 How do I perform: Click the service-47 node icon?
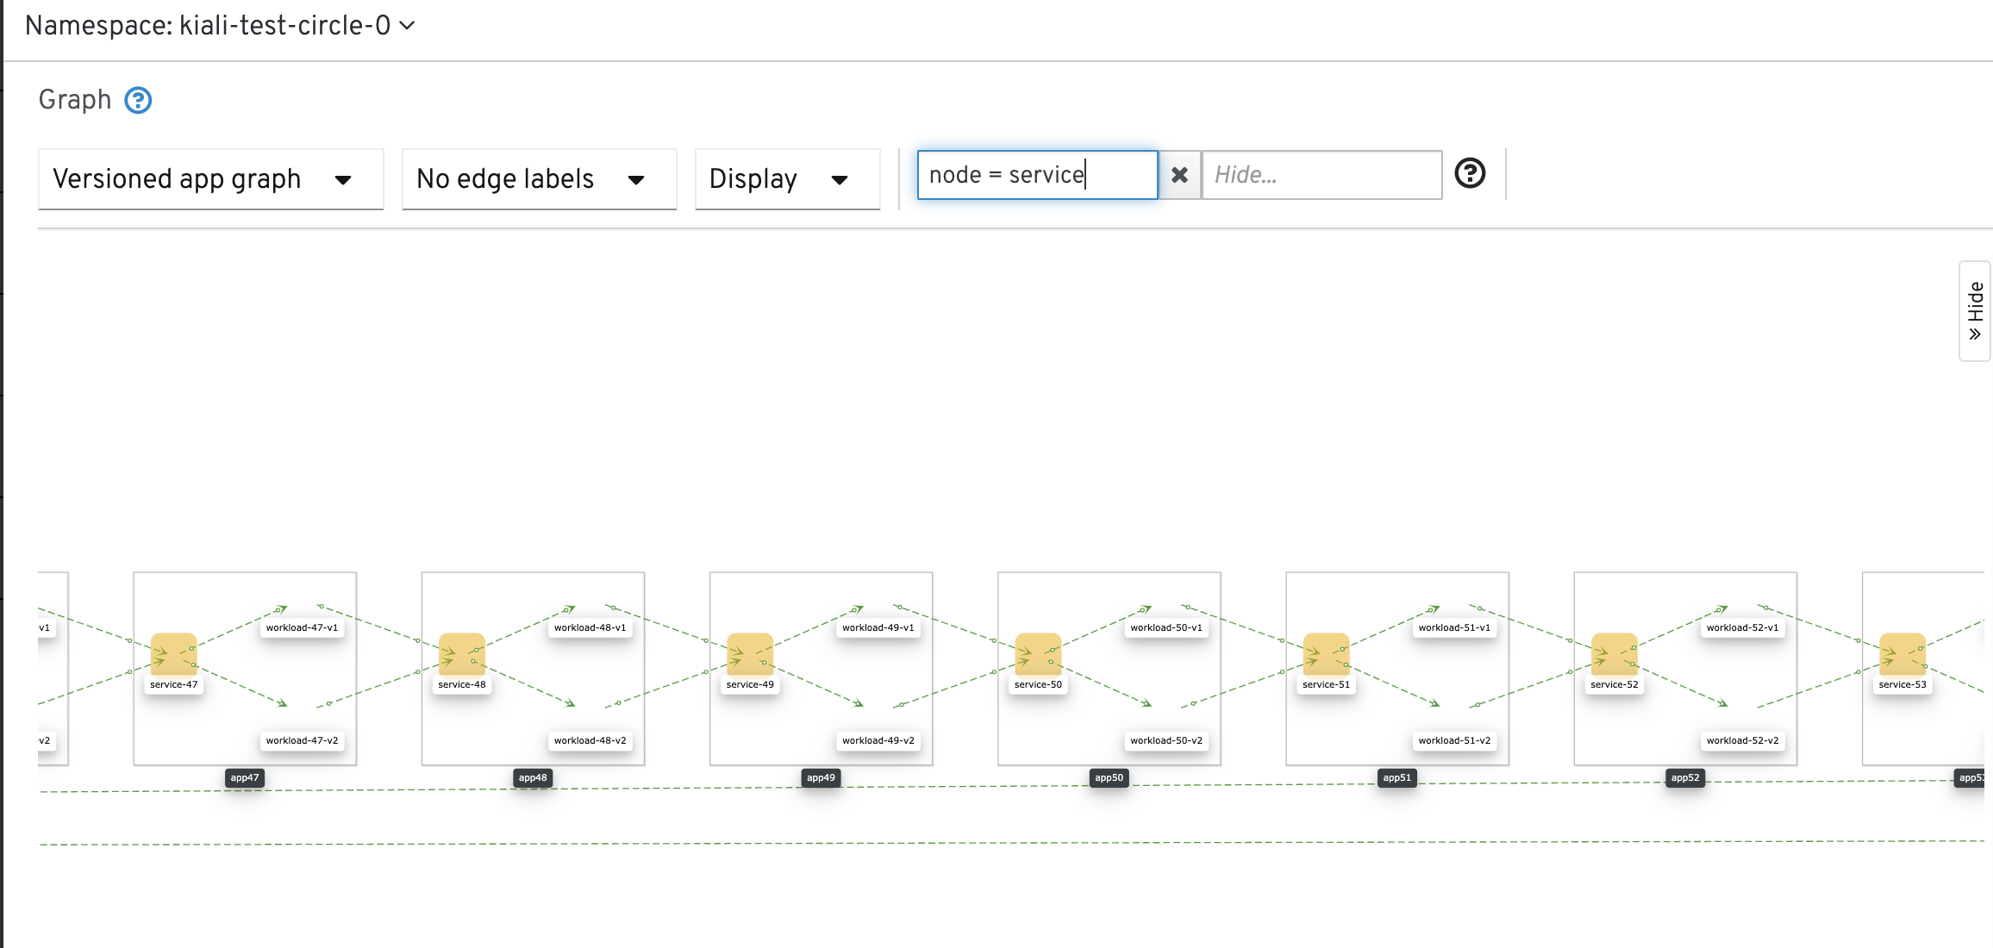click(x=173, y=654)
